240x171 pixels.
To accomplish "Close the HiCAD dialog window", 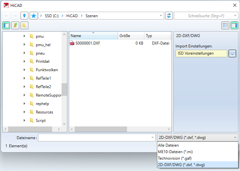I will pyautogui.click(x=235, y=5).
